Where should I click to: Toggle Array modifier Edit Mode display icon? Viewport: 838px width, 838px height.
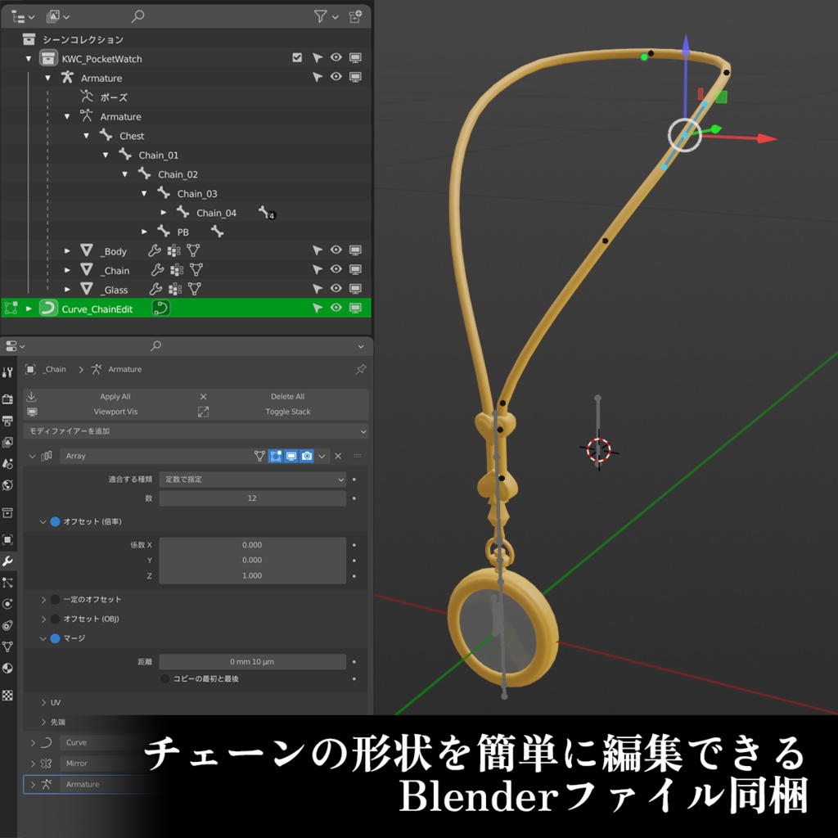tap(276, 456)
